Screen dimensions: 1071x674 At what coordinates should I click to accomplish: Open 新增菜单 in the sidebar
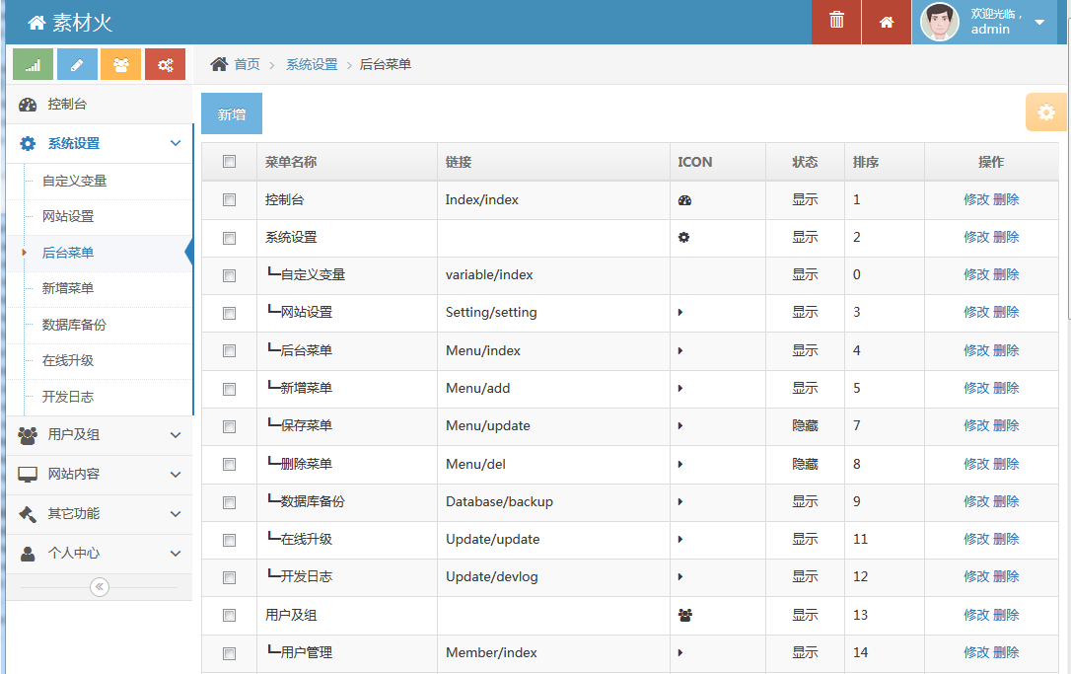68,288
